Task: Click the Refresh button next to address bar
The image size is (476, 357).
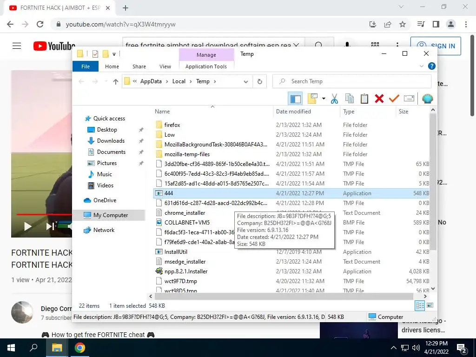Action: [x=259, y=81]
